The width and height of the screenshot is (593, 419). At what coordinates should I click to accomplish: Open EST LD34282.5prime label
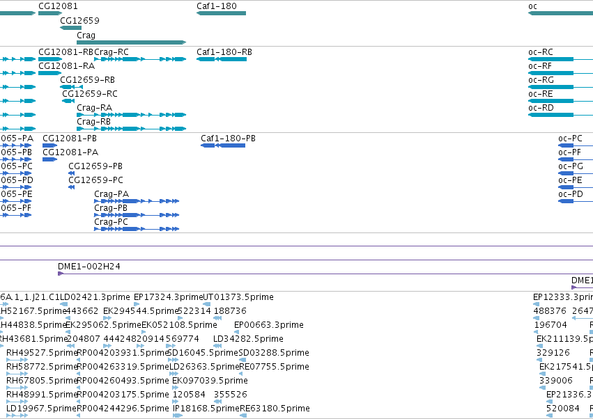(248, 339)
